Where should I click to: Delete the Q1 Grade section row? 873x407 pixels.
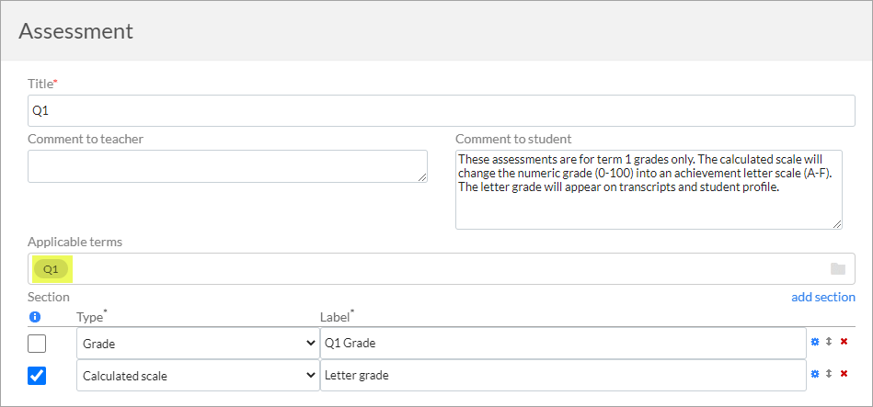844,342
